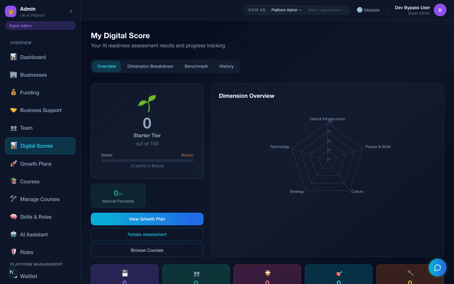The height and width of the screenshot is (284, 454).
Task: Click the Culture radar axis label
Action: pyautogui.click(x=357, y=192)
